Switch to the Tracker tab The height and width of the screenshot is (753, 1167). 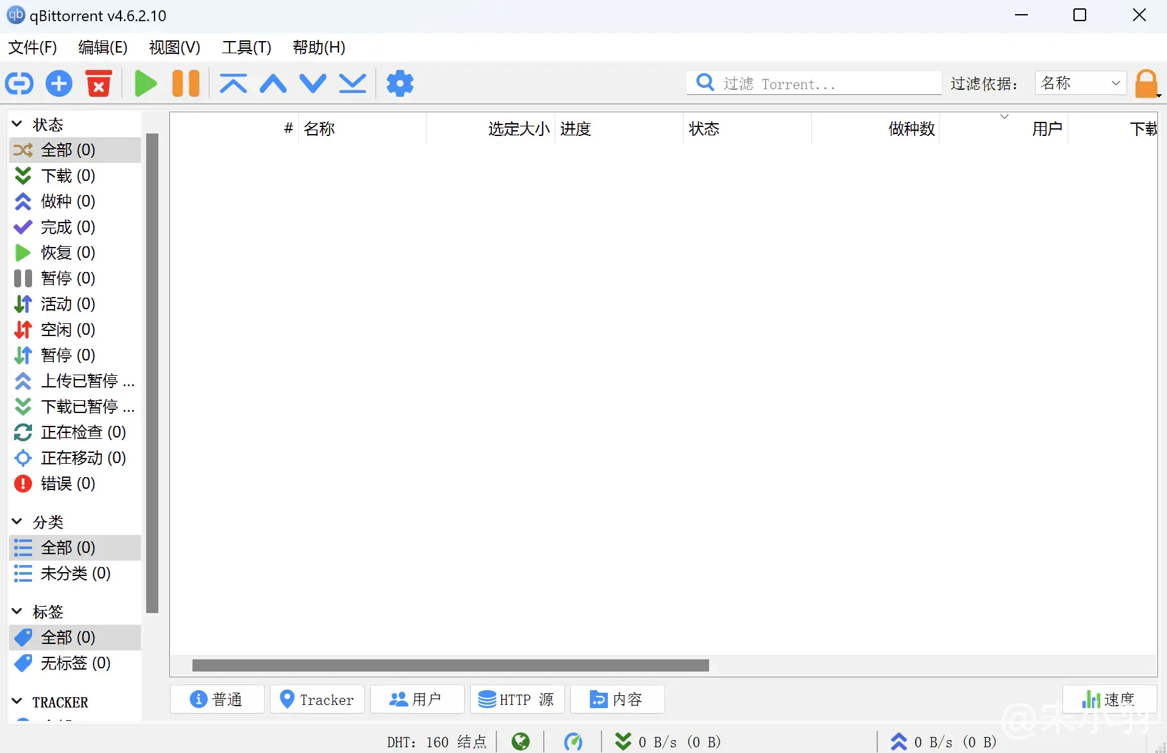[x=317, y=699]
